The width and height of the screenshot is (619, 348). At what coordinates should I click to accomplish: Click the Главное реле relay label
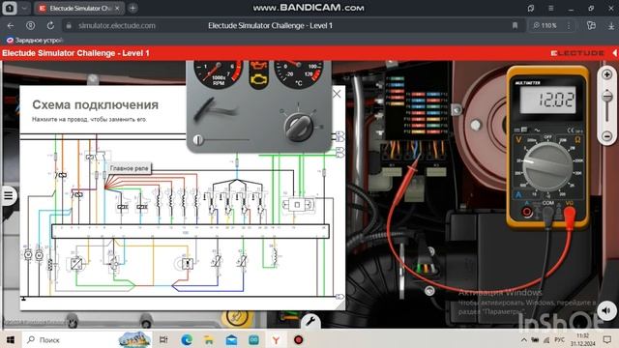click(129, 168)
